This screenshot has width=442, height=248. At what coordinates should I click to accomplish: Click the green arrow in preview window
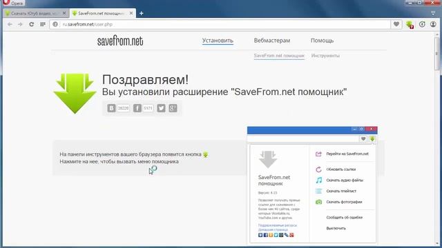click(372, 139)
